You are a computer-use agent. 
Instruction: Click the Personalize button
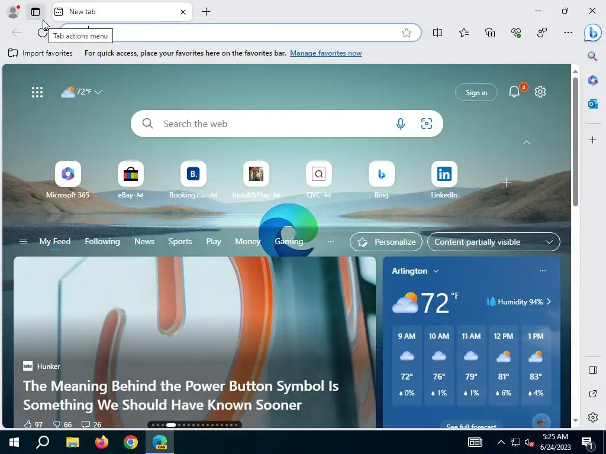(386, 242)
